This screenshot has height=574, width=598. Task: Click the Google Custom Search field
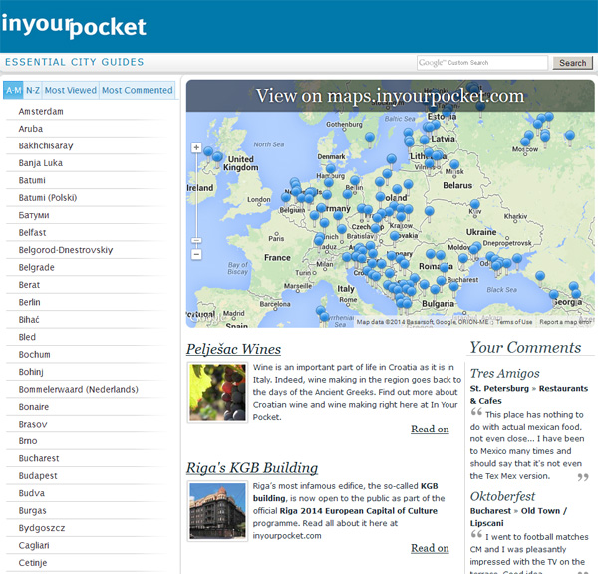(x=482, y=63)
